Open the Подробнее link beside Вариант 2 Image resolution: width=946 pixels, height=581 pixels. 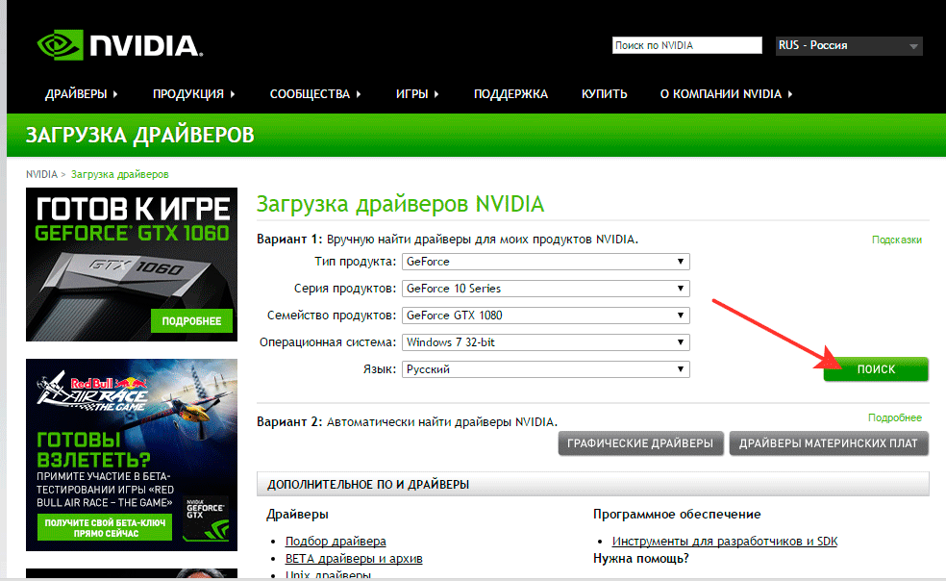click(895, 417)
